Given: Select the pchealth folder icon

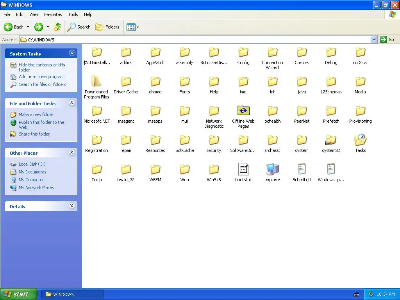Looking at the screenshot, I should tap(272, 111).
